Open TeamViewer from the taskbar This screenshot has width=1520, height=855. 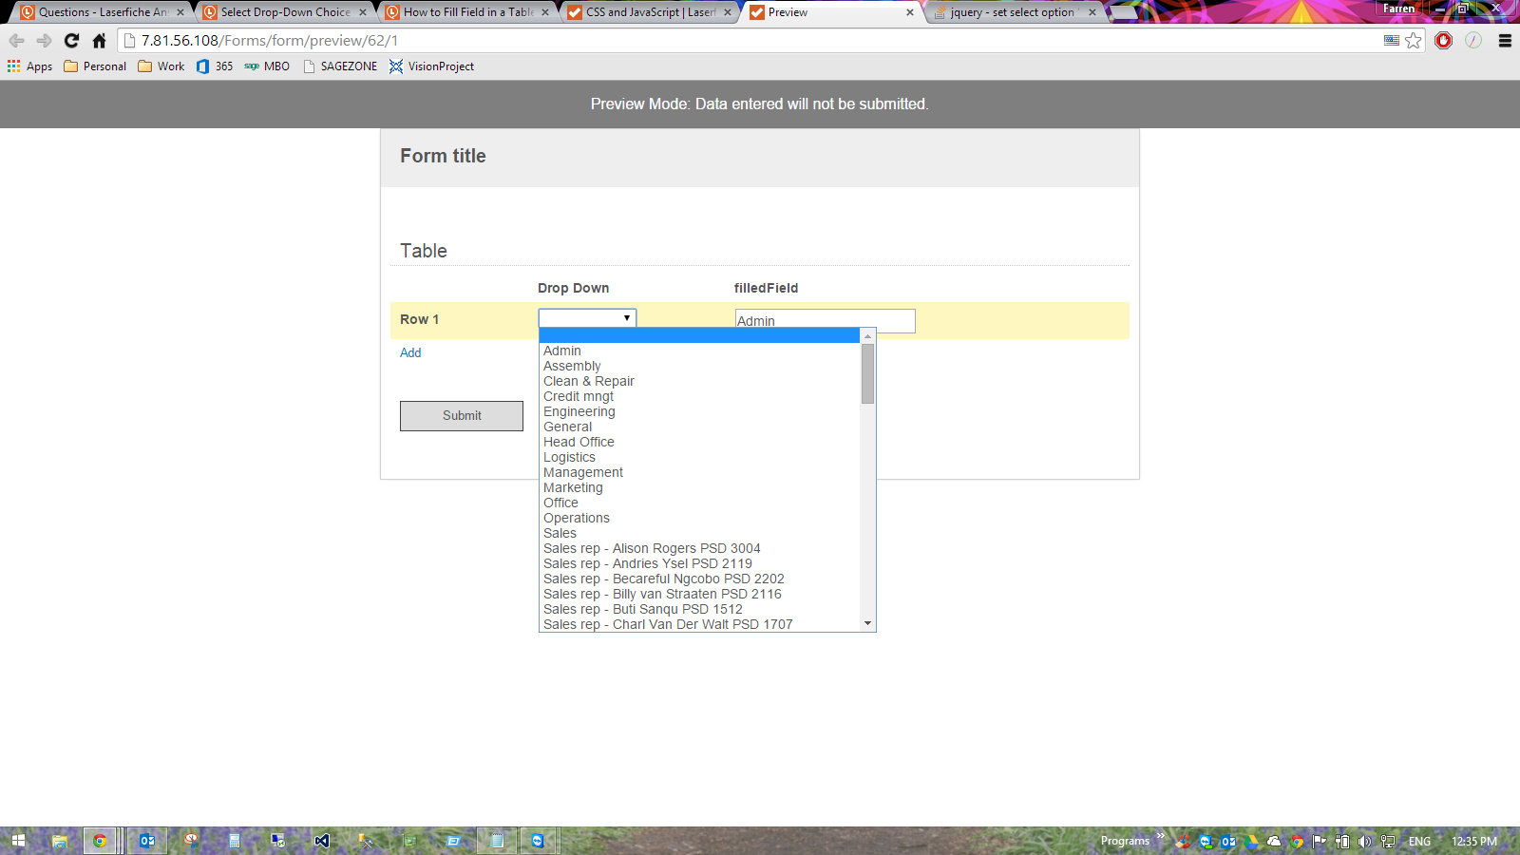click(538, 841)
